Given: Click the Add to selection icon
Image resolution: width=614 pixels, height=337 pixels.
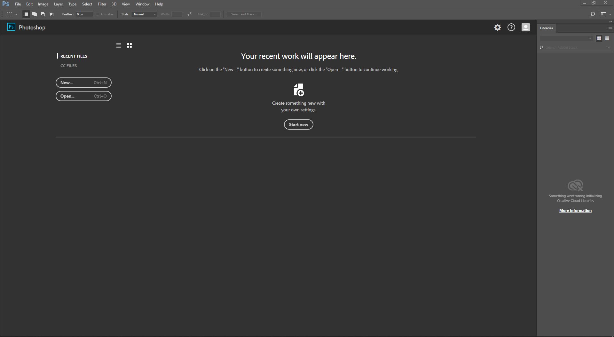Looking at the screenshot, I should [35, 14].
